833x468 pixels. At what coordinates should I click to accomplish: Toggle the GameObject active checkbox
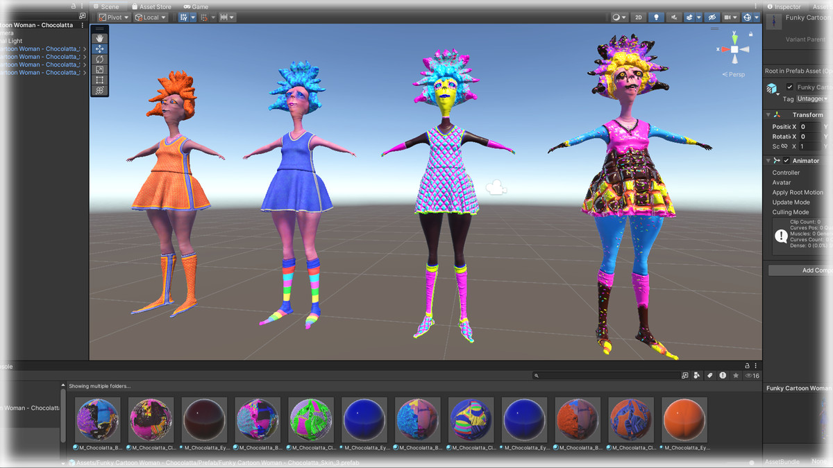click(789, 87)
